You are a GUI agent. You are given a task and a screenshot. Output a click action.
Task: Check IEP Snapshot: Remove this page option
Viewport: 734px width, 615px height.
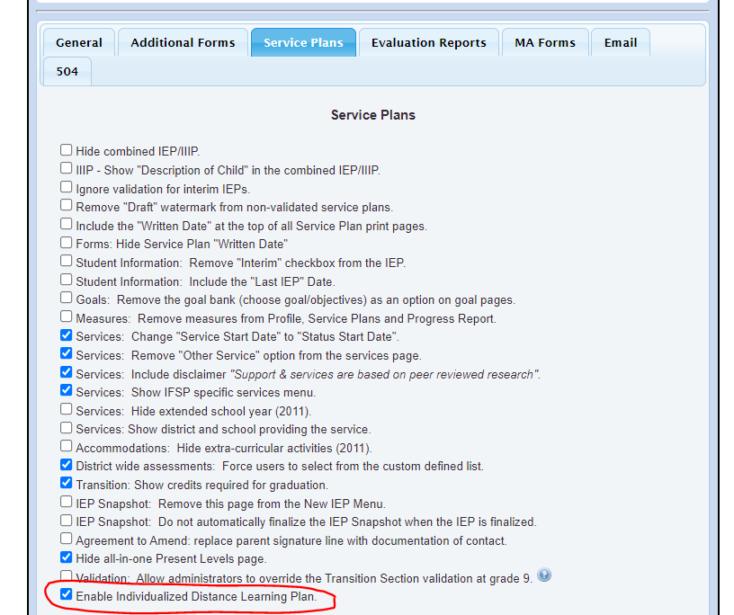coord(66,502)
